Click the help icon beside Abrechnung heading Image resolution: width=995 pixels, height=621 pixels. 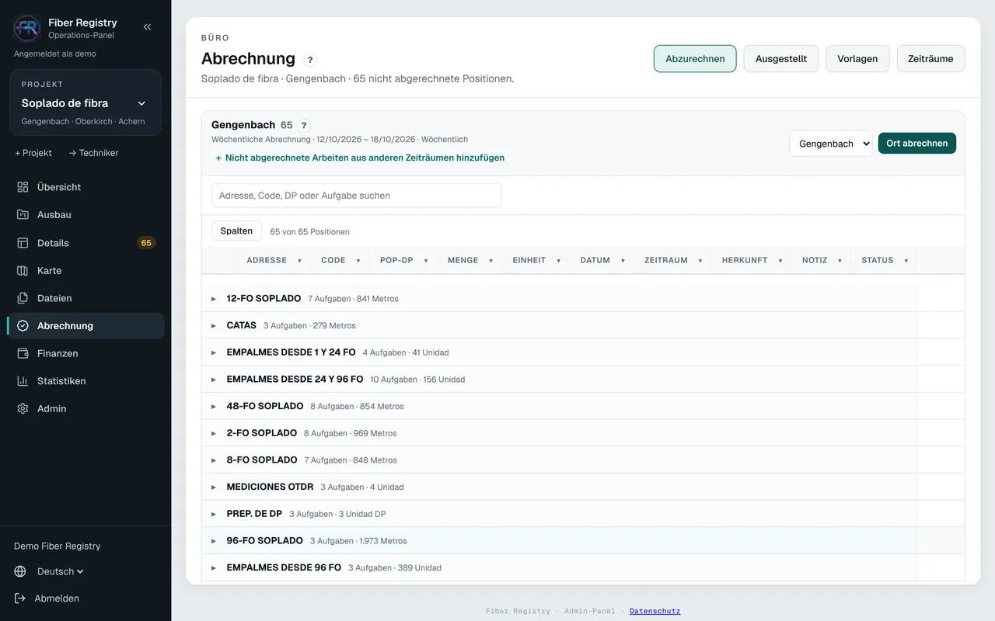[310, 60]
